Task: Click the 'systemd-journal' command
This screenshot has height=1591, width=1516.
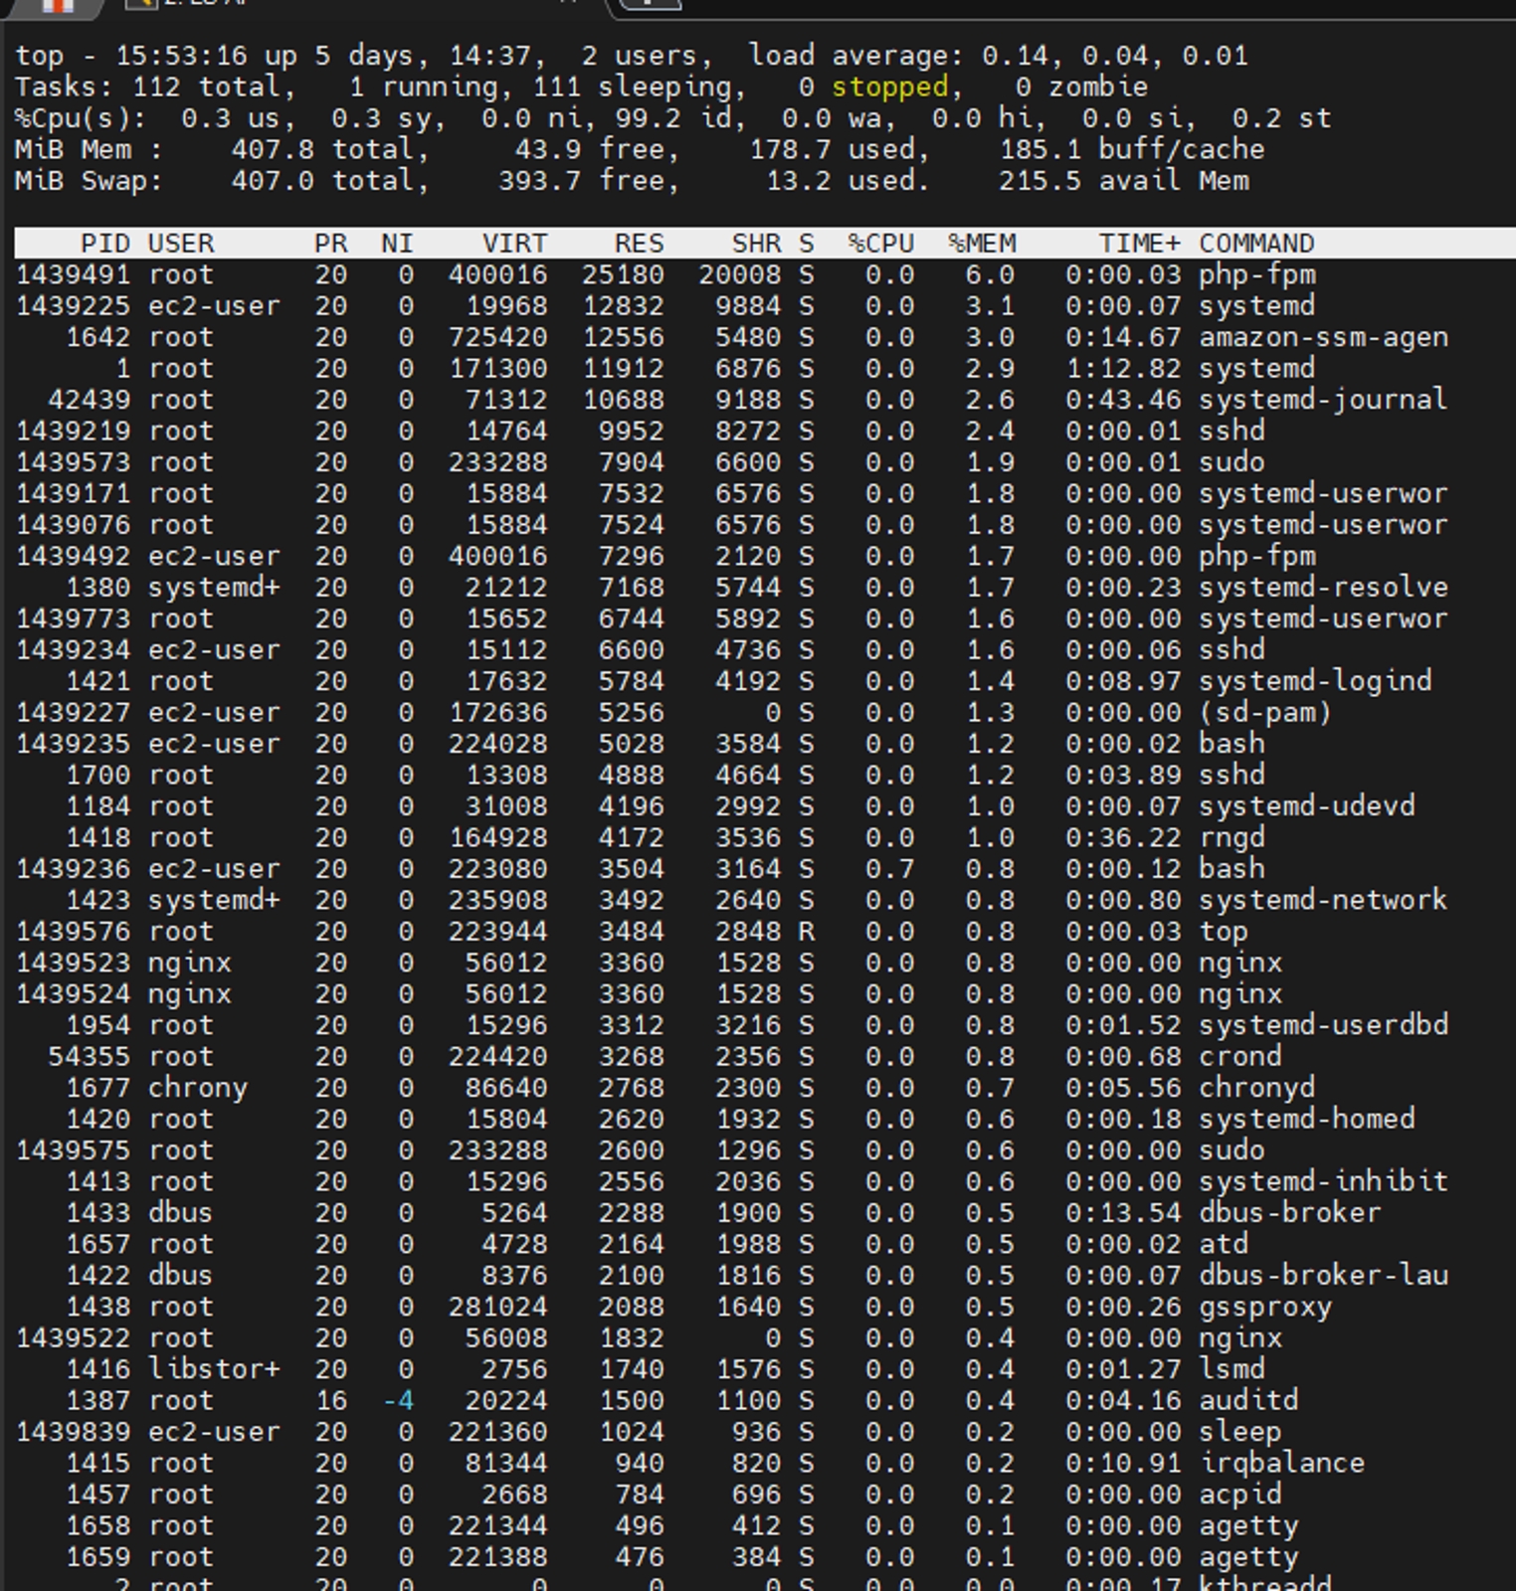Action: point(1323,400)
